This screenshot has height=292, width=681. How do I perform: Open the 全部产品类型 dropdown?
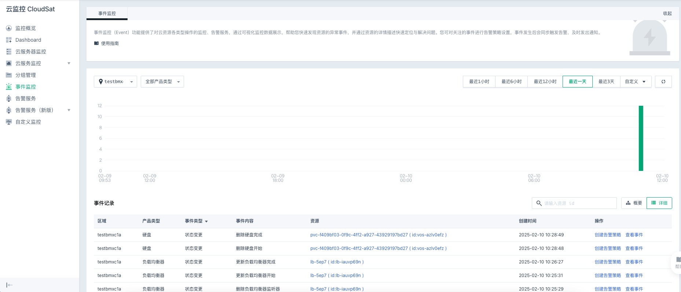point(162,82)
